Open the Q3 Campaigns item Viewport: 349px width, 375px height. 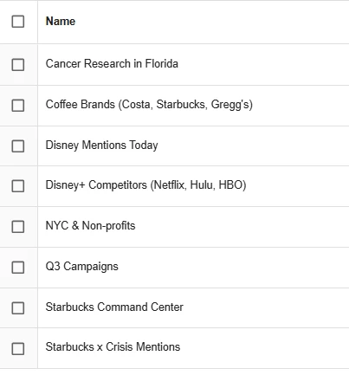81,267
